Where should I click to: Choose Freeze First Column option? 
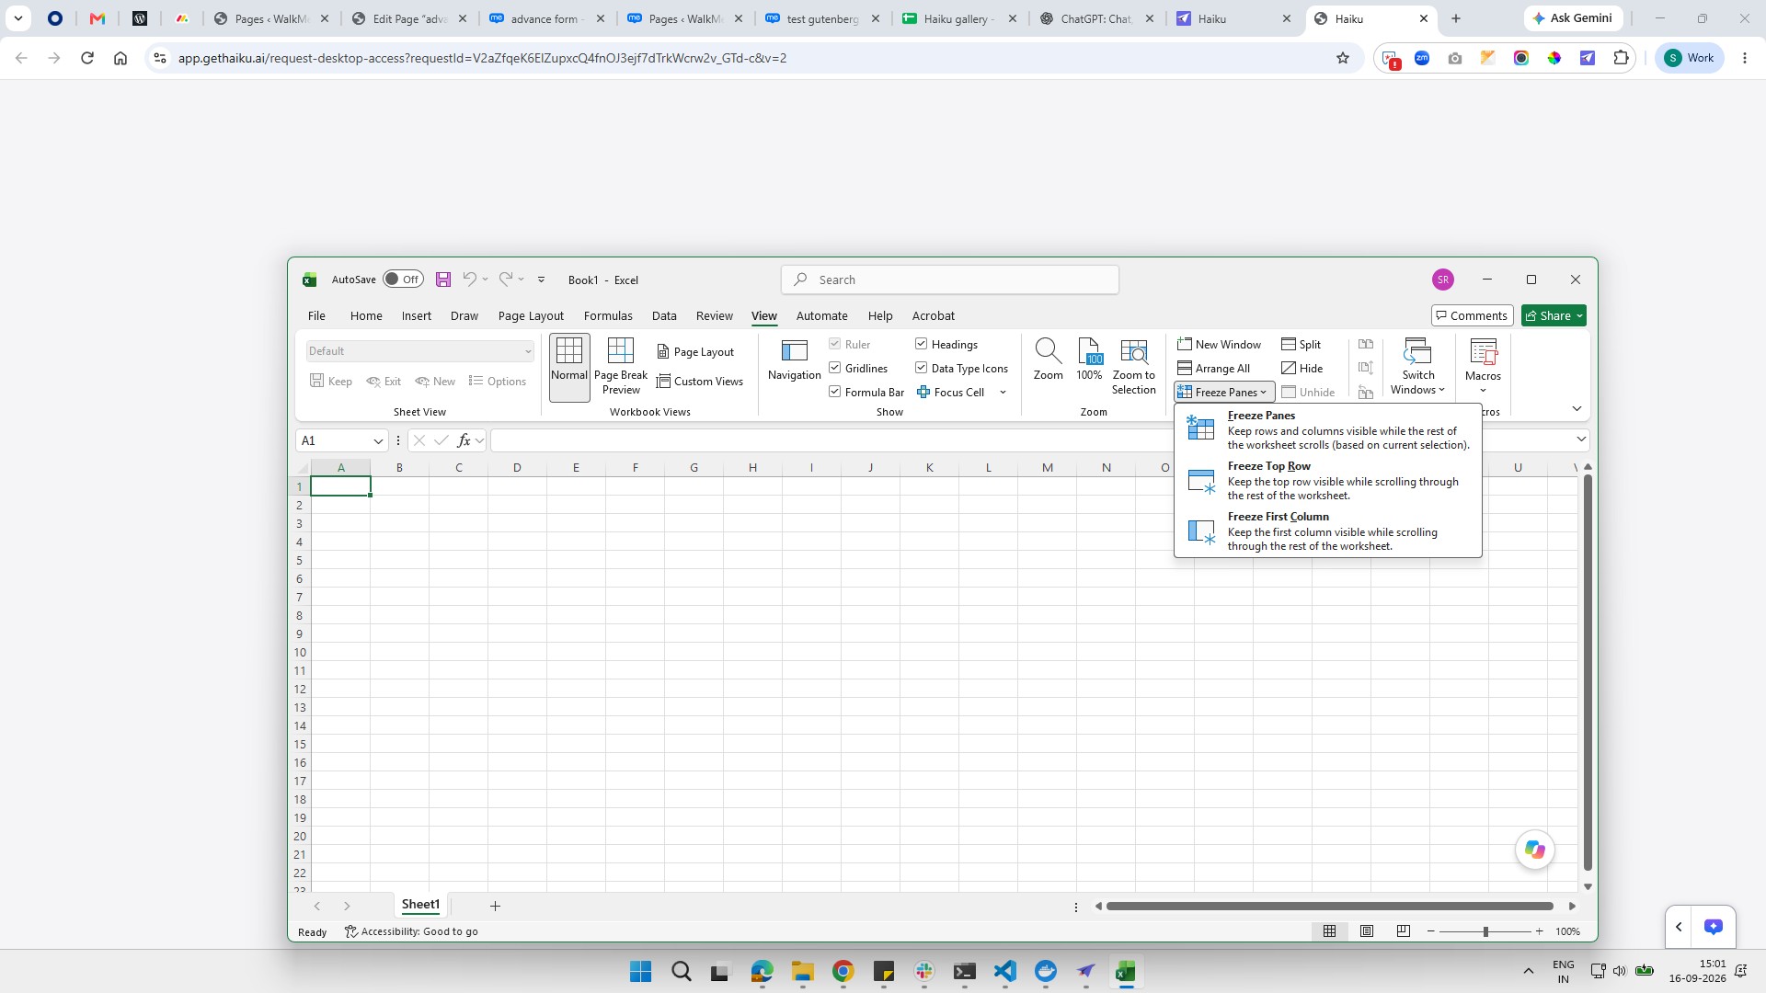coord(1328,531)
